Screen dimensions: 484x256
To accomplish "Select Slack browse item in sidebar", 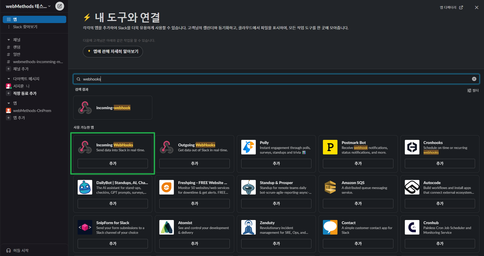I will tap(25, 27).
